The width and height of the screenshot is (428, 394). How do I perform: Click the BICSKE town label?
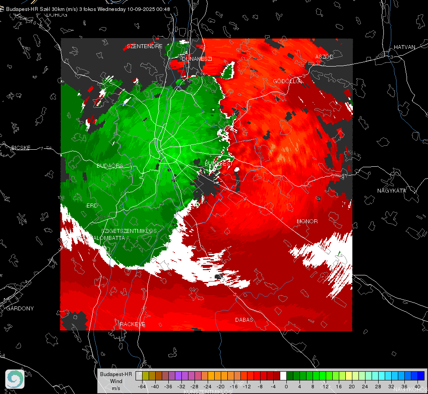point(21,148)
